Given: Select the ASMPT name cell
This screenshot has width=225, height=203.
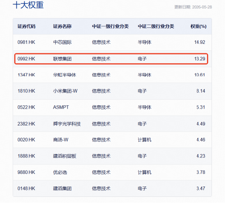Looking at the screenshot, I should (61, 107).
